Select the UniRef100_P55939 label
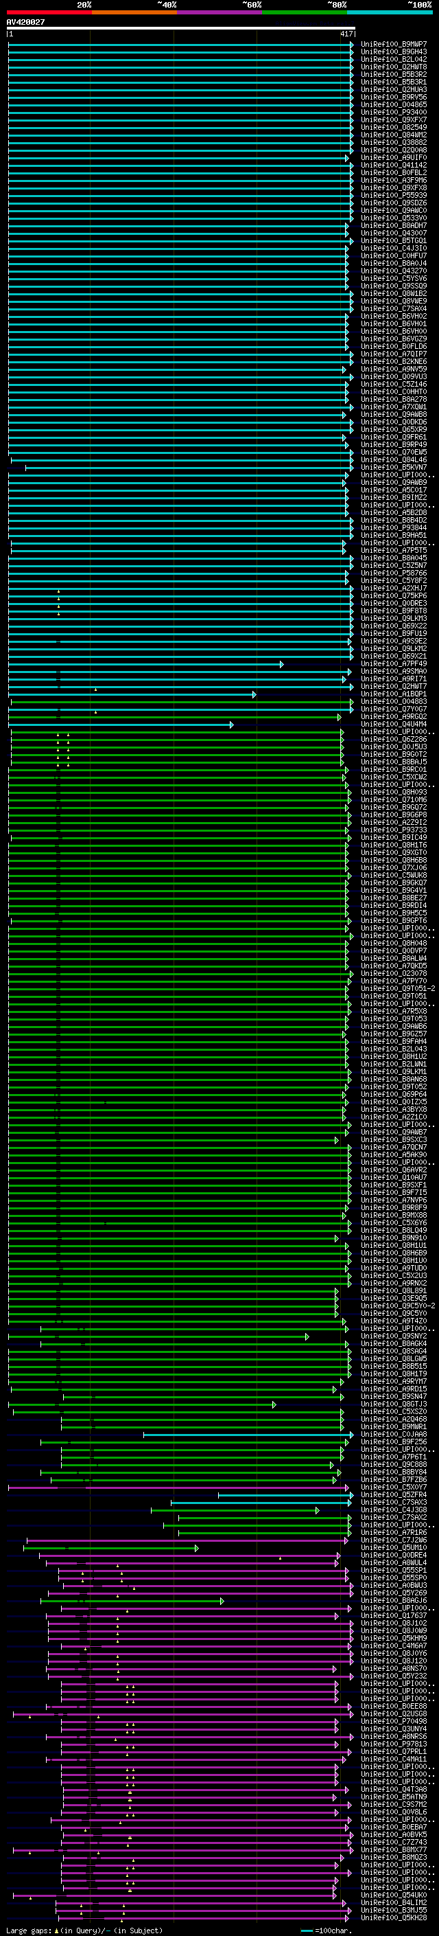 (394, 196)
